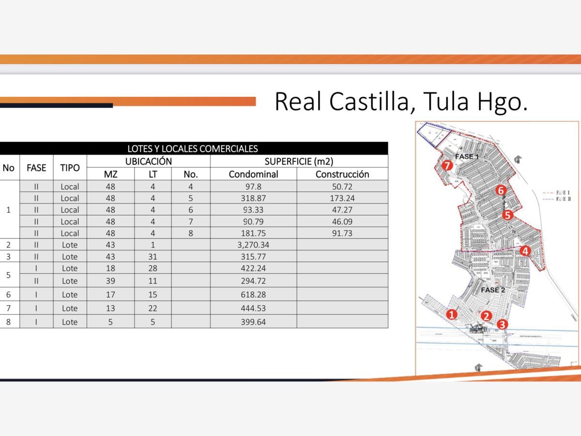
Task: Select the 'Condominal' column header
Action: (253, 174)
